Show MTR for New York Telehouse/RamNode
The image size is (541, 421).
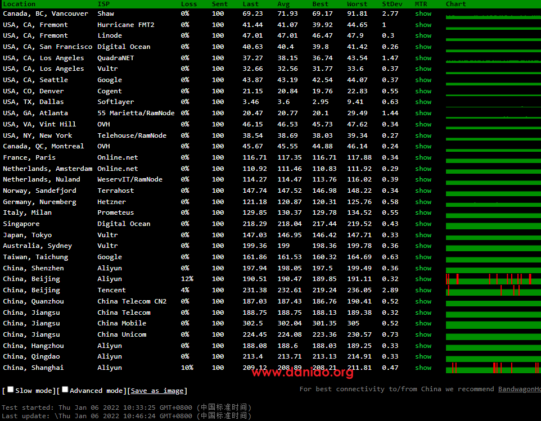click(423, 135)
